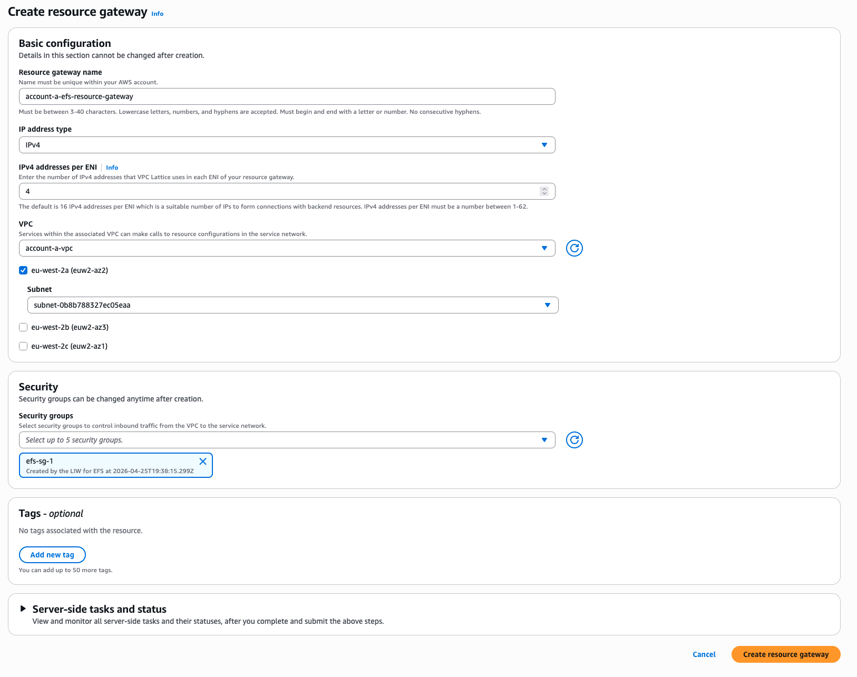This screenshot has height=677, width=857.
Task: Click the Resource gateway name field
Action: 287,96
